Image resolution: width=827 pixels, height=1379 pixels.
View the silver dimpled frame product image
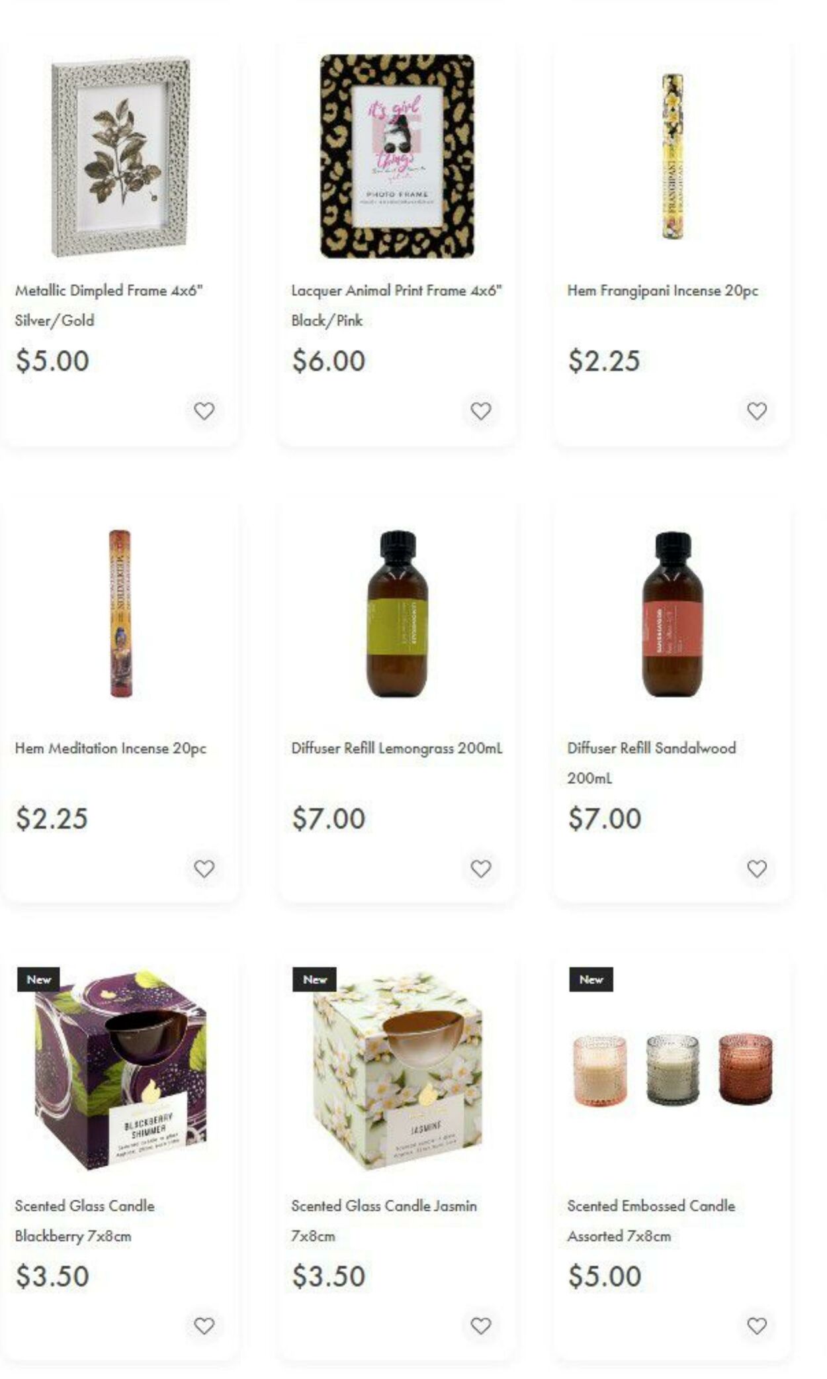121,157
